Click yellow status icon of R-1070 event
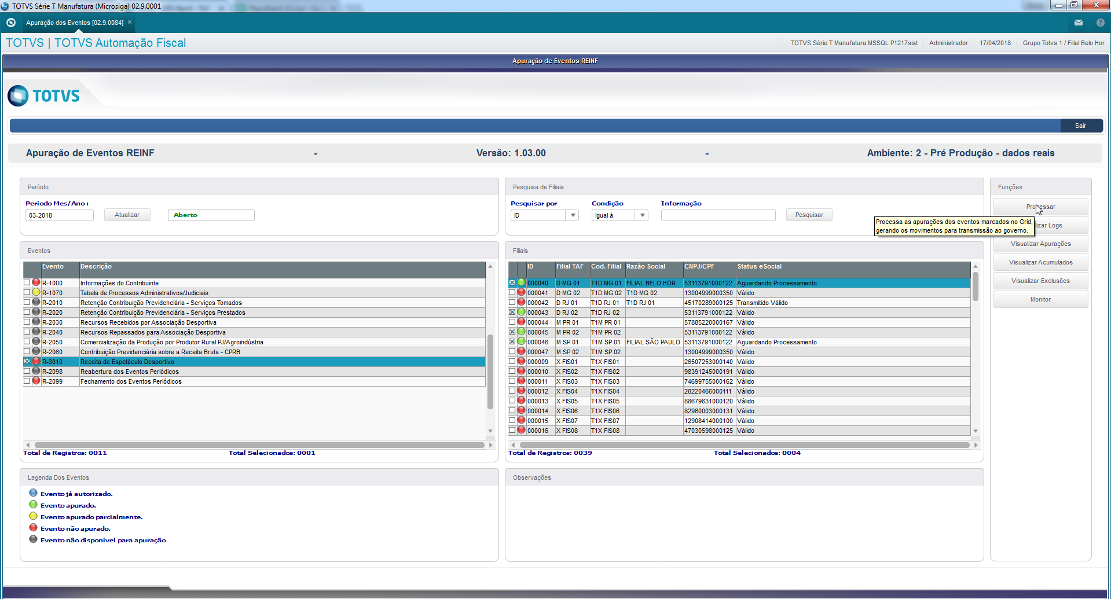This screenshot has height=599, width=1111. pyautogui.click(x=36, y=292)
